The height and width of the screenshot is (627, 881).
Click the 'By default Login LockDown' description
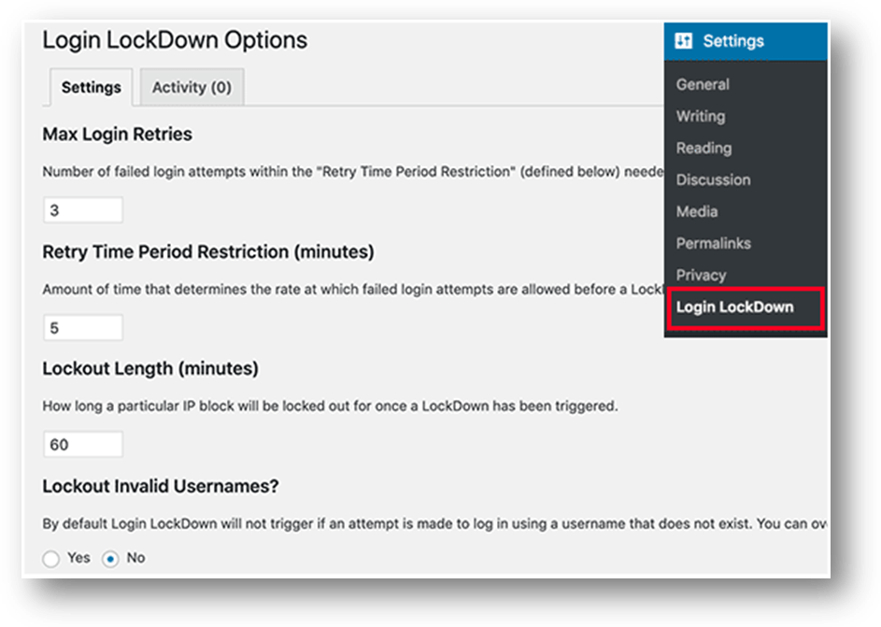[434, 523]
